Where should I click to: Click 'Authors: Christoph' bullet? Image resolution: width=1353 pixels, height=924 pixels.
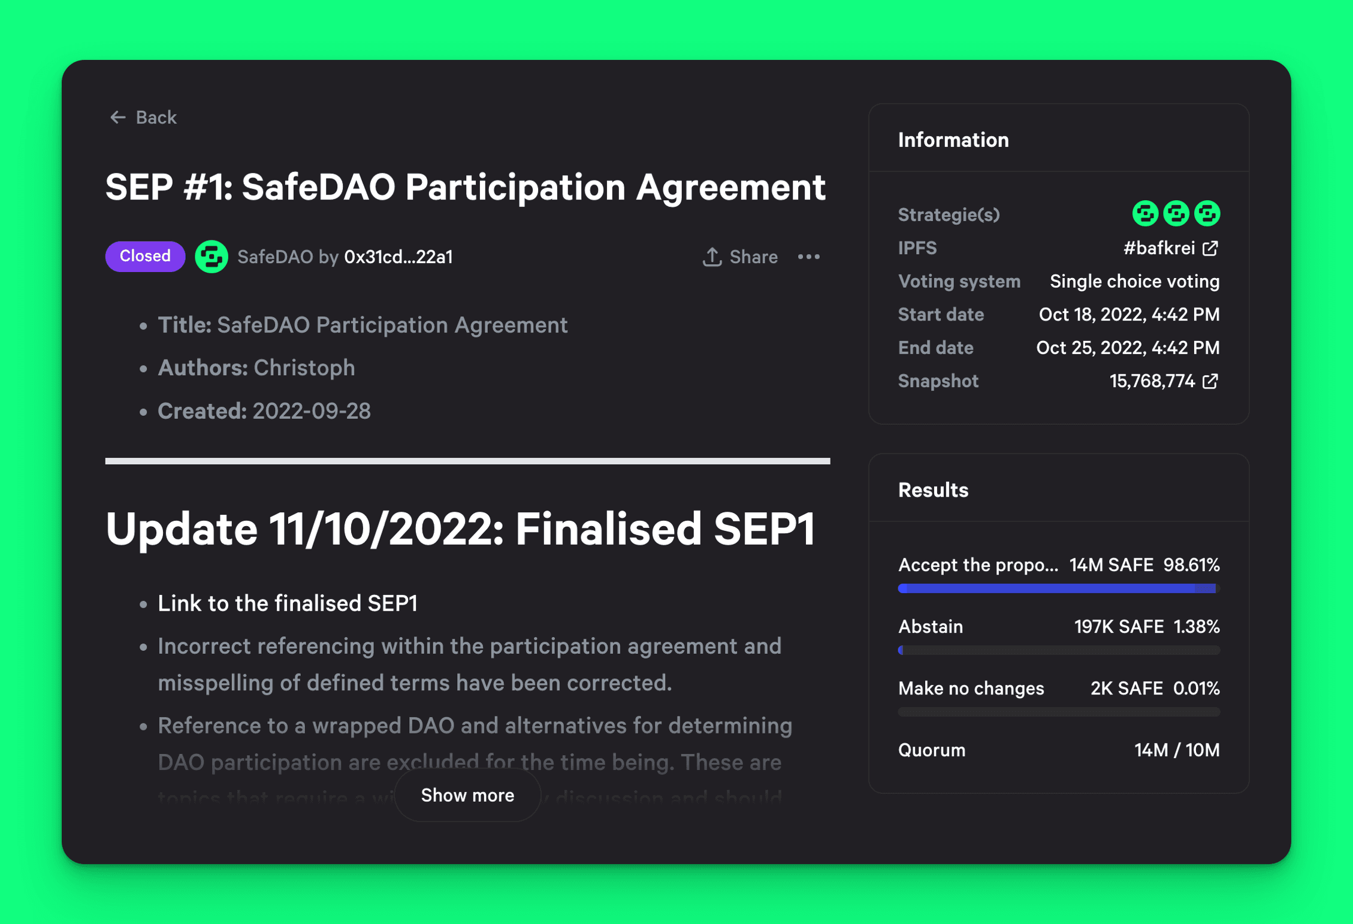[x=256, y=368]
